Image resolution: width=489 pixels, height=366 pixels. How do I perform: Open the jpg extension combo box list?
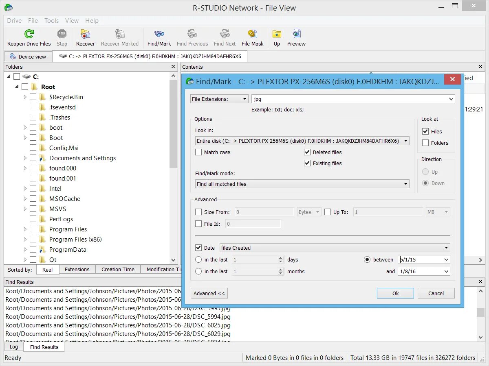[x=451, y=99]
